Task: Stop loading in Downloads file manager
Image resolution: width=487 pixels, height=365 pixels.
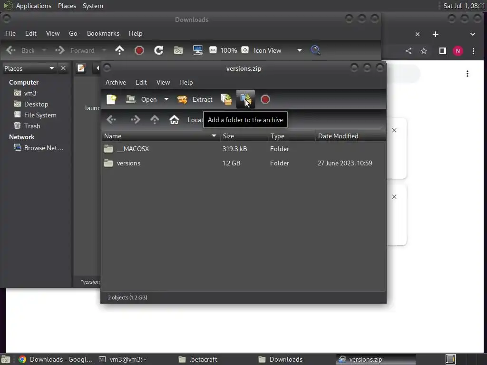Action: [139, 50]
